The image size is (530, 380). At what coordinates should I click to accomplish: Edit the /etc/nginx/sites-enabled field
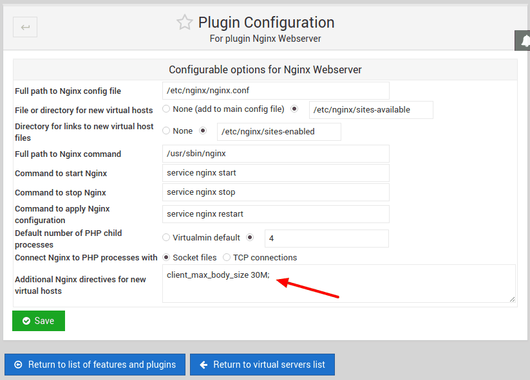[279, 132]
